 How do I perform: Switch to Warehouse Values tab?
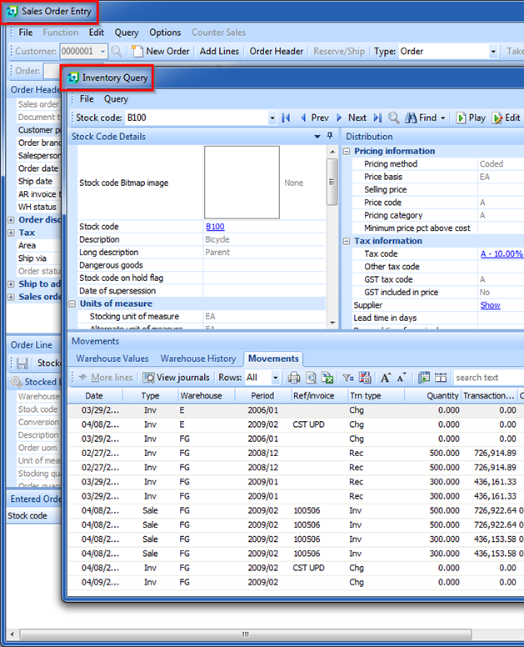click(112, 359)
